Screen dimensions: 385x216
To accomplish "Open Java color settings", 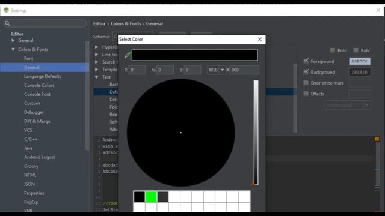I will (28, 148).
